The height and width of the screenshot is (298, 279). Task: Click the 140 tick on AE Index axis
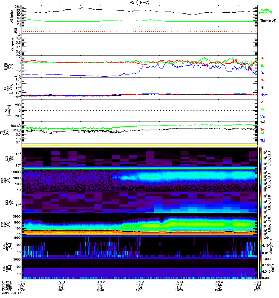pyautogui.click(x=18, y=6)
